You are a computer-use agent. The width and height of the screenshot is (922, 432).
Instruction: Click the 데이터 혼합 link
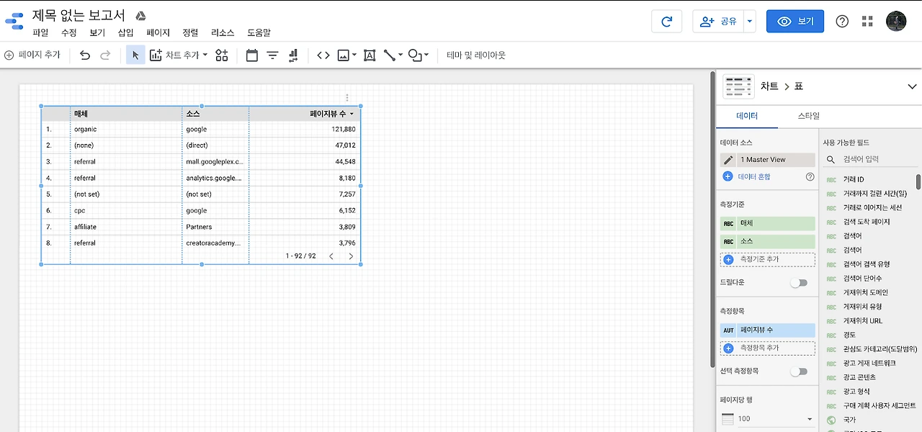(x=754, y=176)
